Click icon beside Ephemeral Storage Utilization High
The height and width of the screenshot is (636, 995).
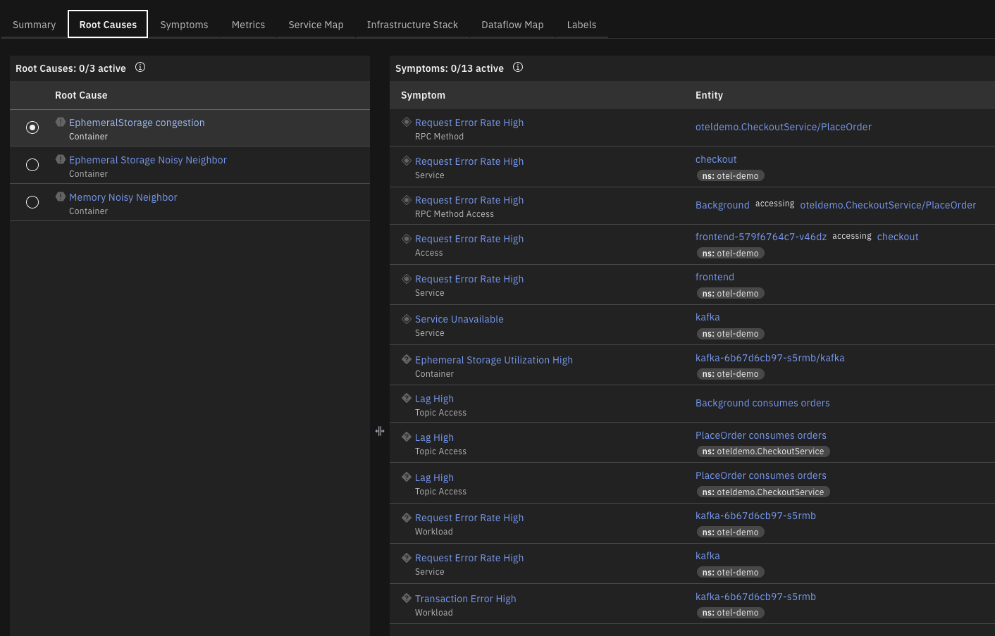(407, 359)
